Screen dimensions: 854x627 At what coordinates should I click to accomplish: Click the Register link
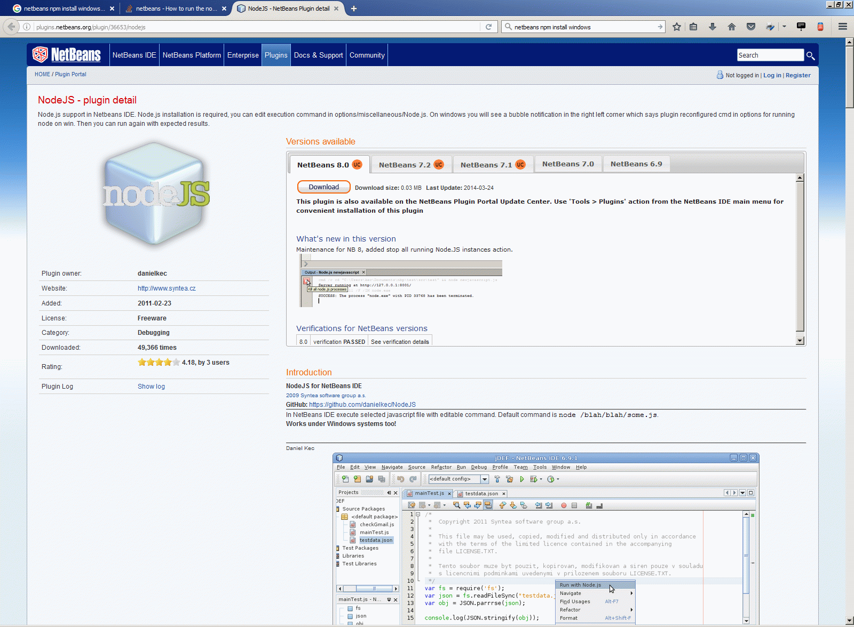point(798,75)
